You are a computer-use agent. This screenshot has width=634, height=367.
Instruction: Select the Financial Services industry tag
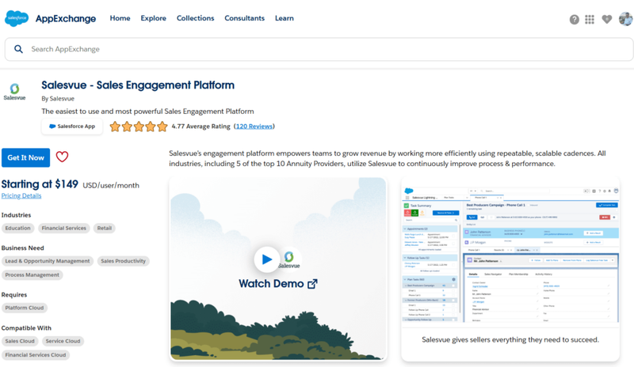tap(64, 228)
